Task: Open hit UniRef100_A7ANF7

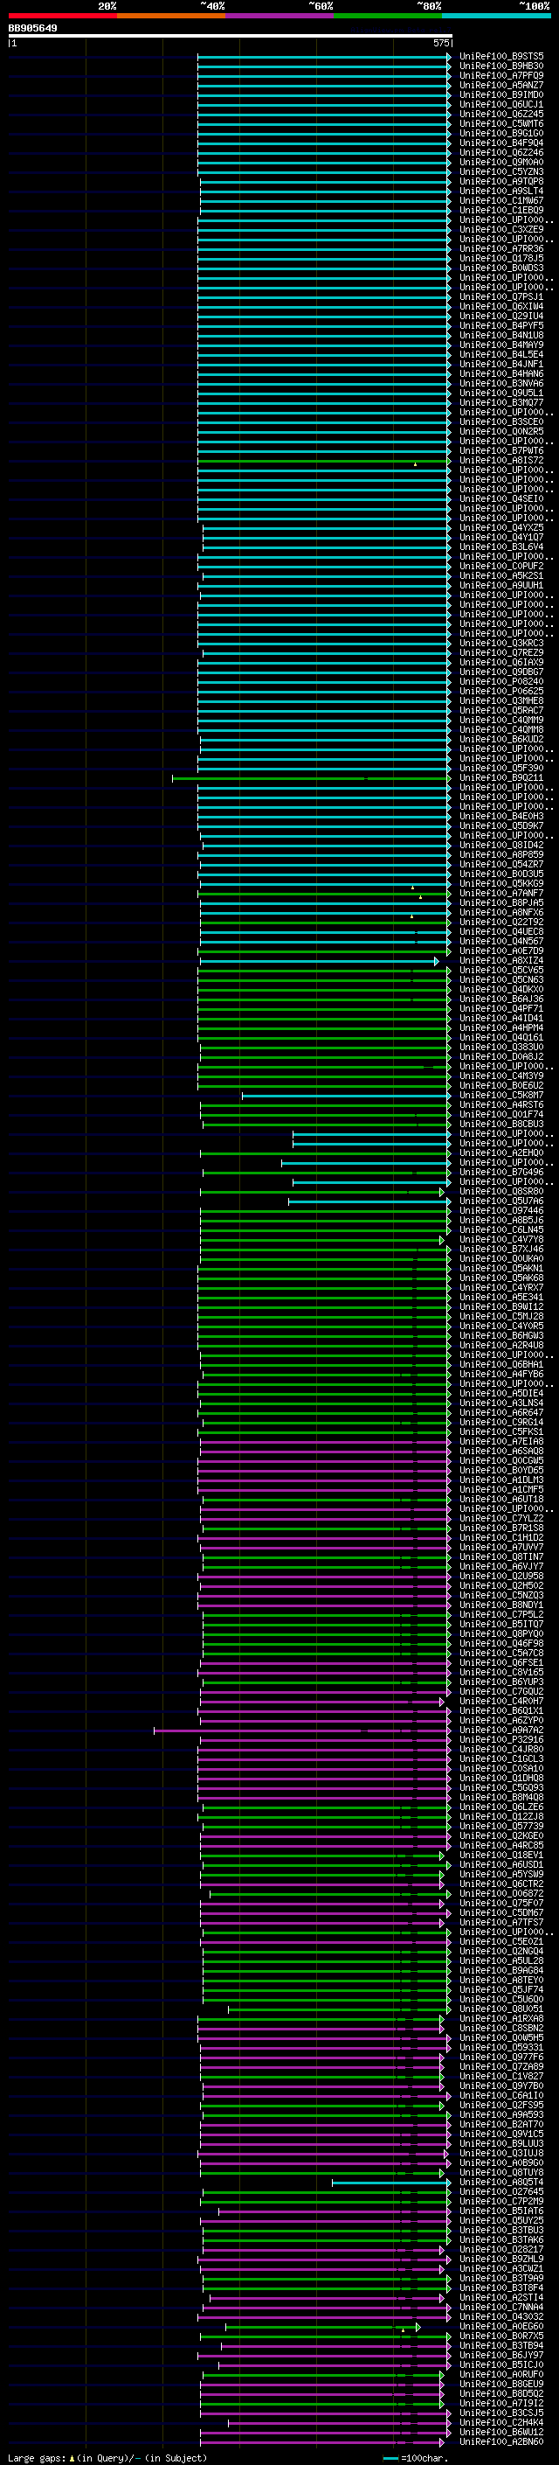Action: 501,893
